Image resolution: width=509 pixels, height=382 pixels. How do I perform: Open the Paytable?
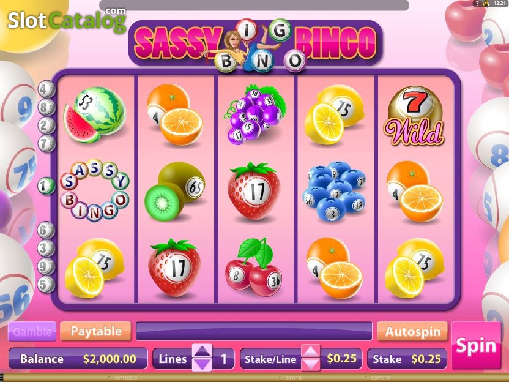pyautogui.click(x=96, y=331)
